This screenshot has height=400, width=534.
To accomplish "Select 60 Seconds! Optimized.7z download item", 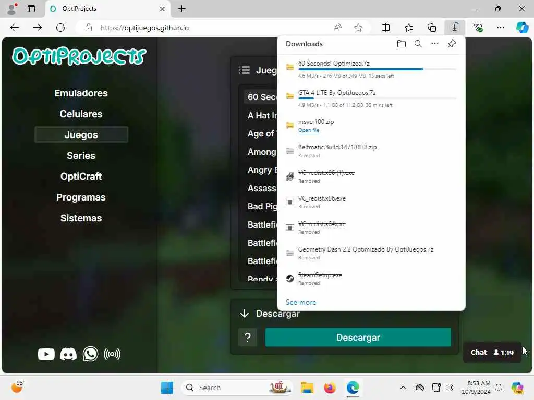I will coord(371,69).
